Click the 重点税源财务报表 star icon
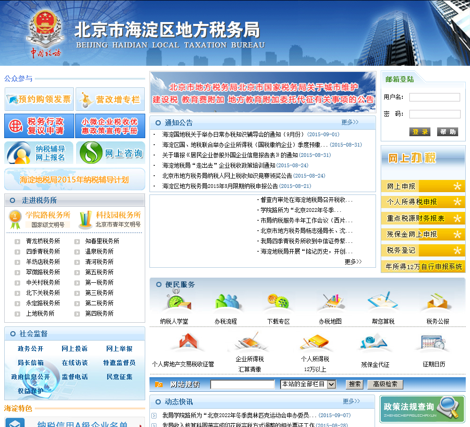 (457, 218)
